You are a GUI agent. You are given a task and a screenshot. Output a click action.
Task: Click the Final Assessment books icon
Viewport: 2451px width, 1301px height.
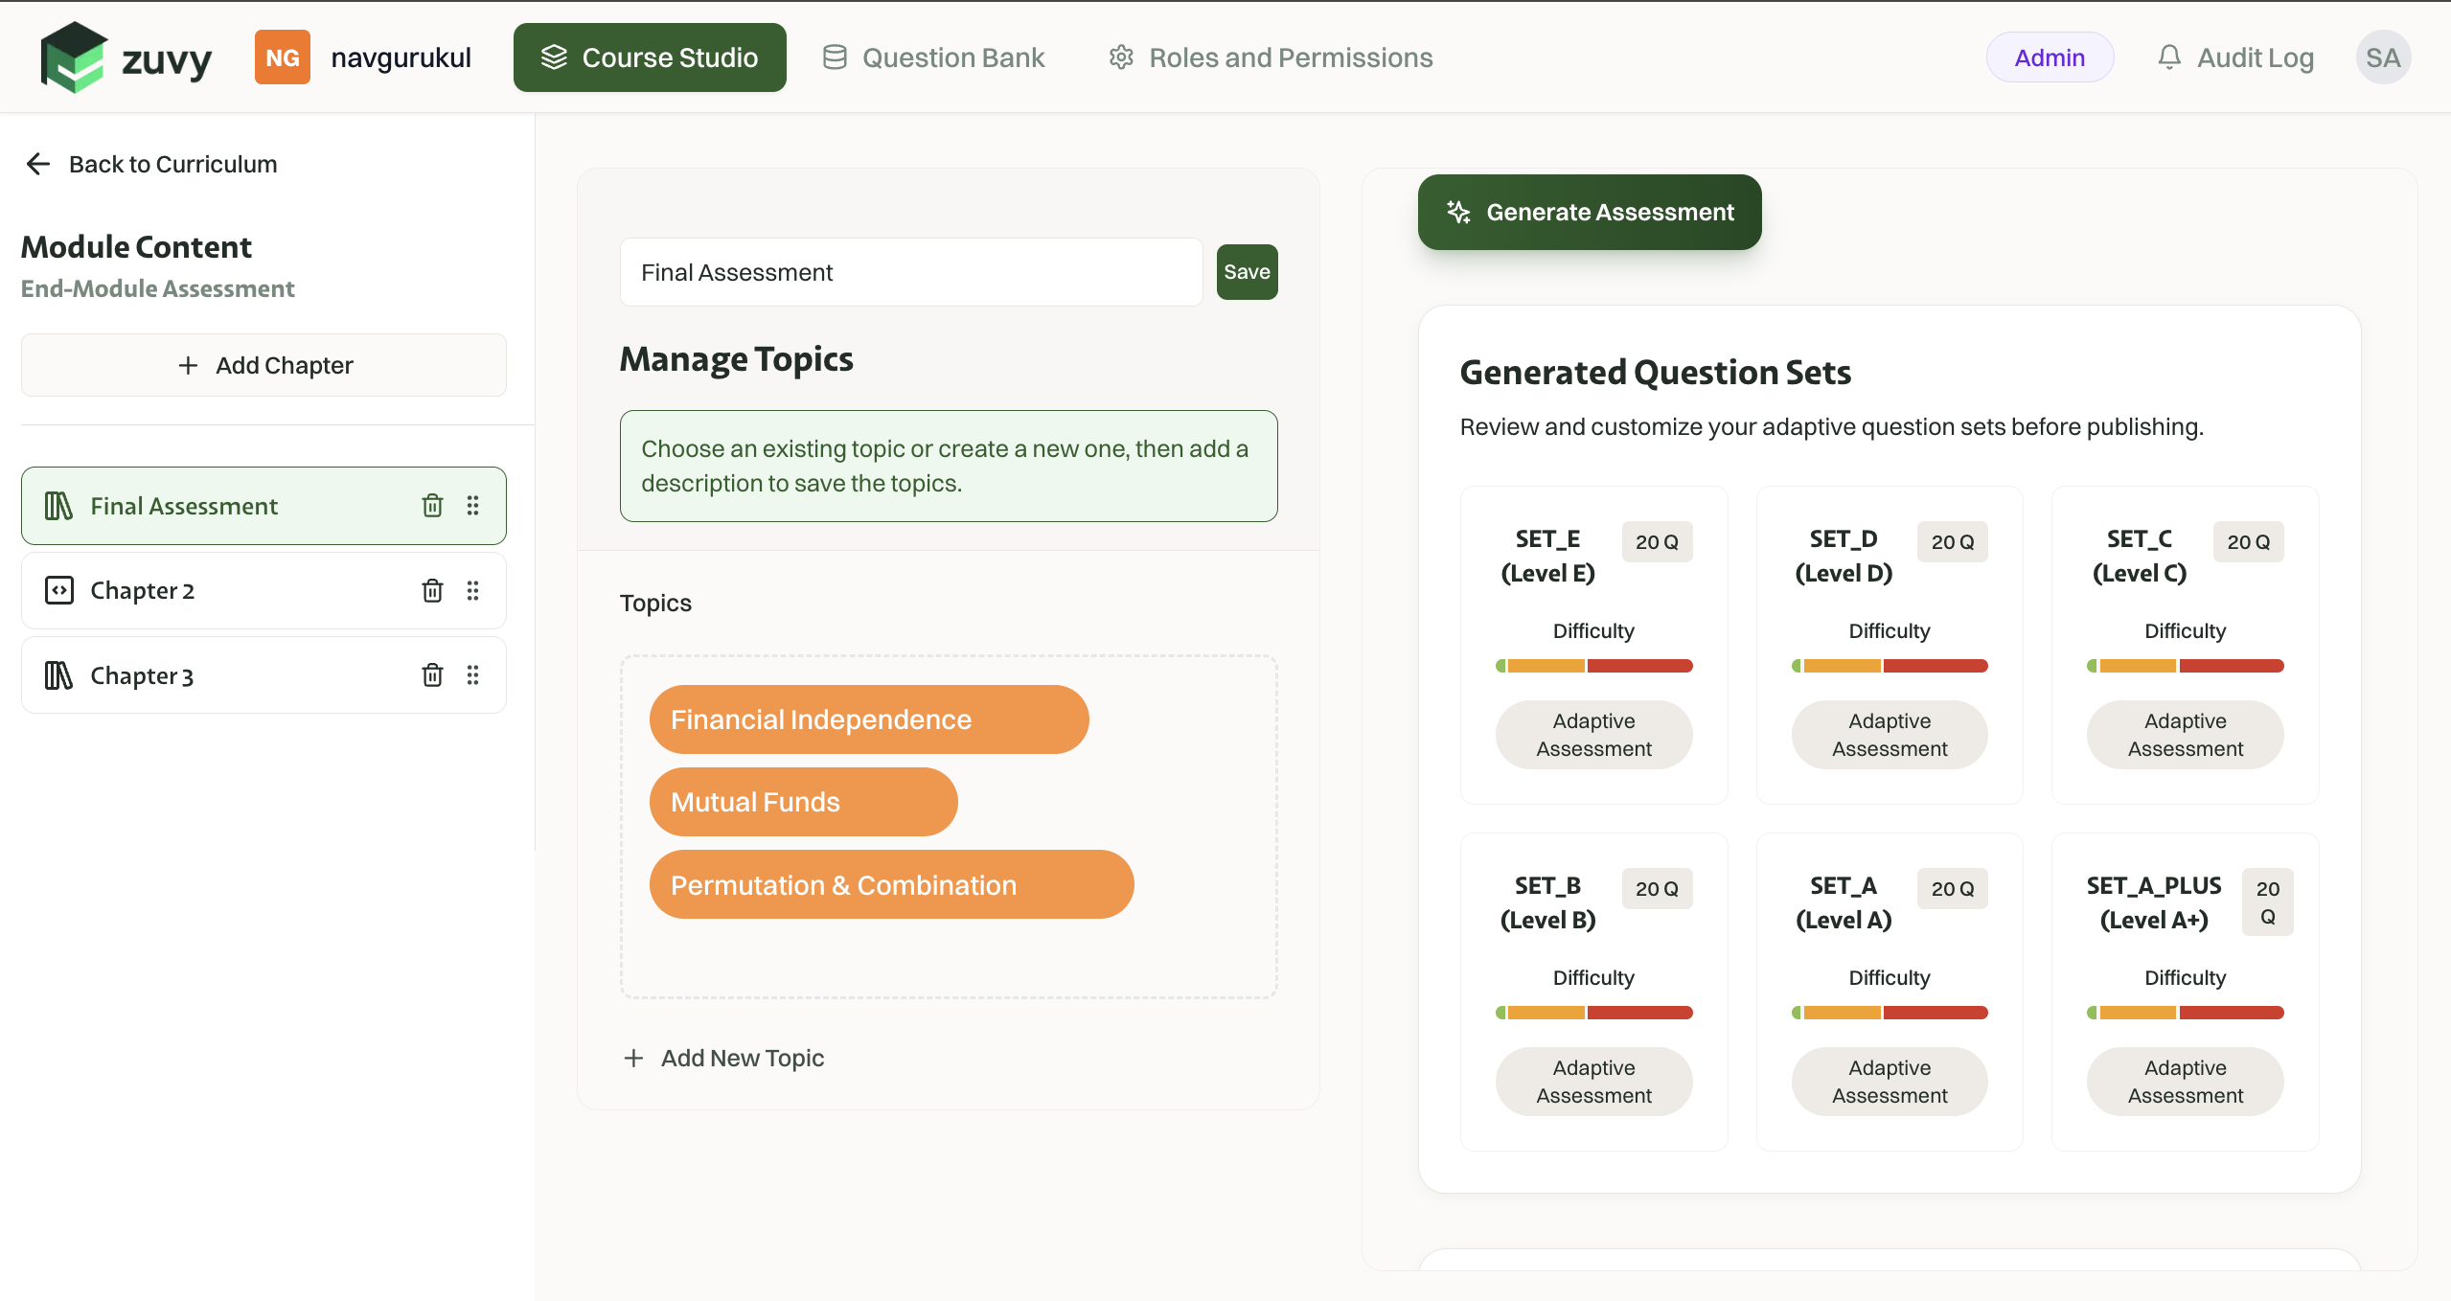point(58,506)
